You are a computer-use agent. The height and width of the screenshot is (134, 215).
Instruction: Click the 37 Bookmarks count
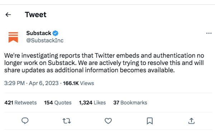(x=130, y=103)
